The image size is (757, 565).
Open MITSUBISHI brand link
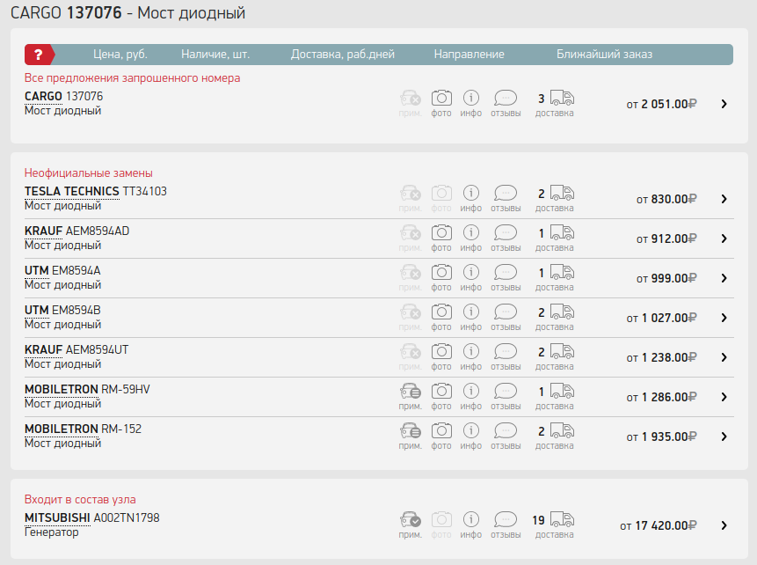coord(57,518)
